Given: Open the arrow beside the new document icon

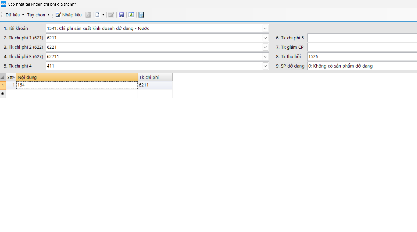Looking at the screenshot, I should coord(103,15).
